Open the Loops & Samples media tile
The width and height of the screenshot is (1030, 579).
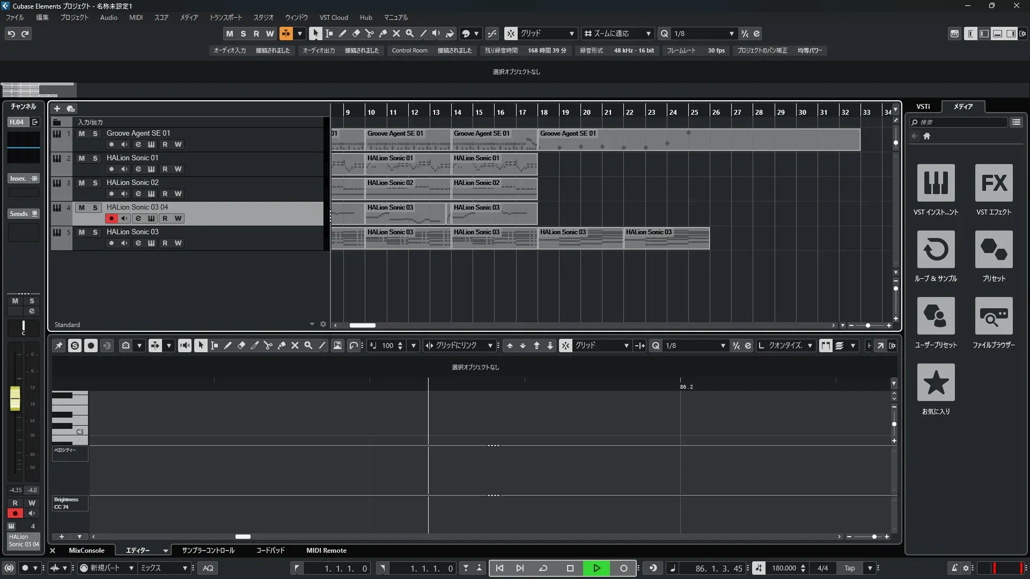tap(936, 250)
